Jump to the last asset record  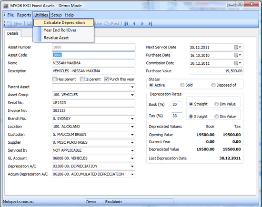coord(150,24)
